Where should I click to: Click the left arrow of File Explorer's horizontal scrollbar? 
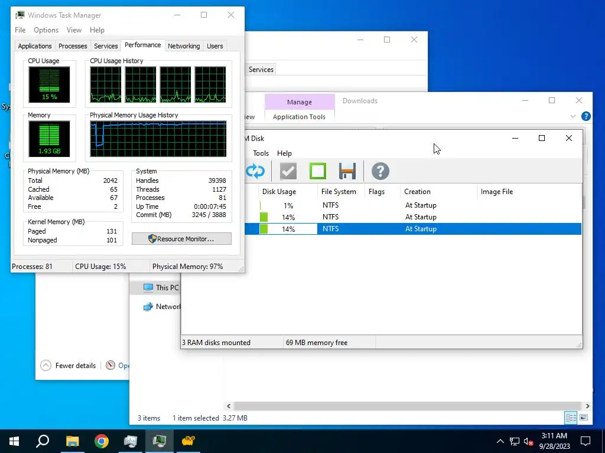click(x=229, y=406)
